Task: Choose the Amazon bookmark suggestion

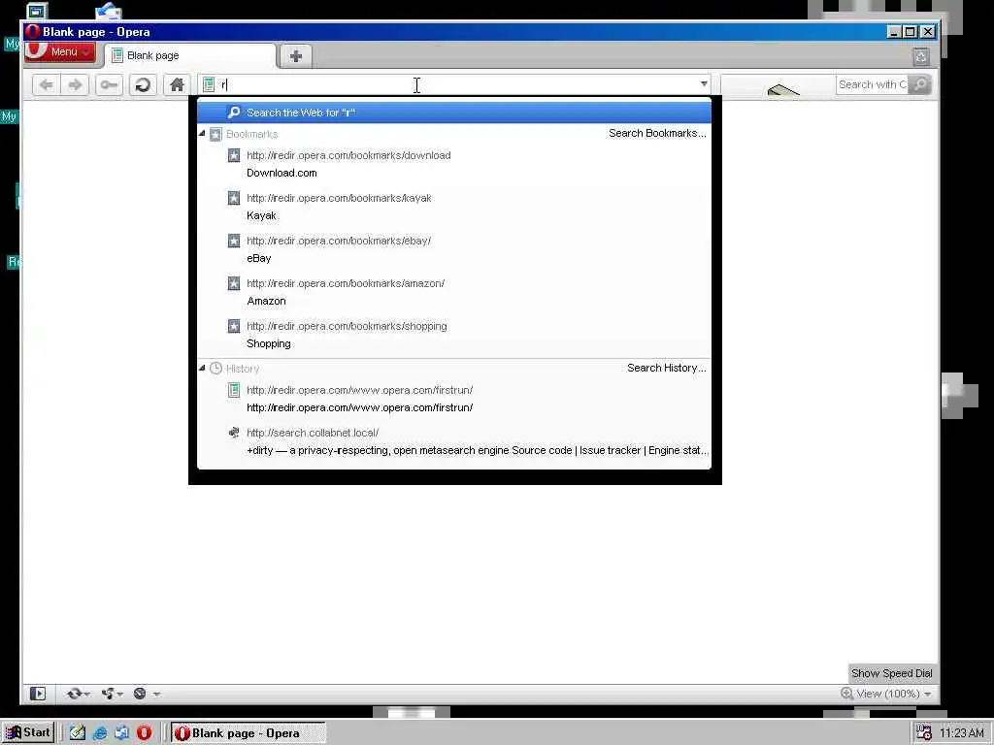Action: [454, 292]
